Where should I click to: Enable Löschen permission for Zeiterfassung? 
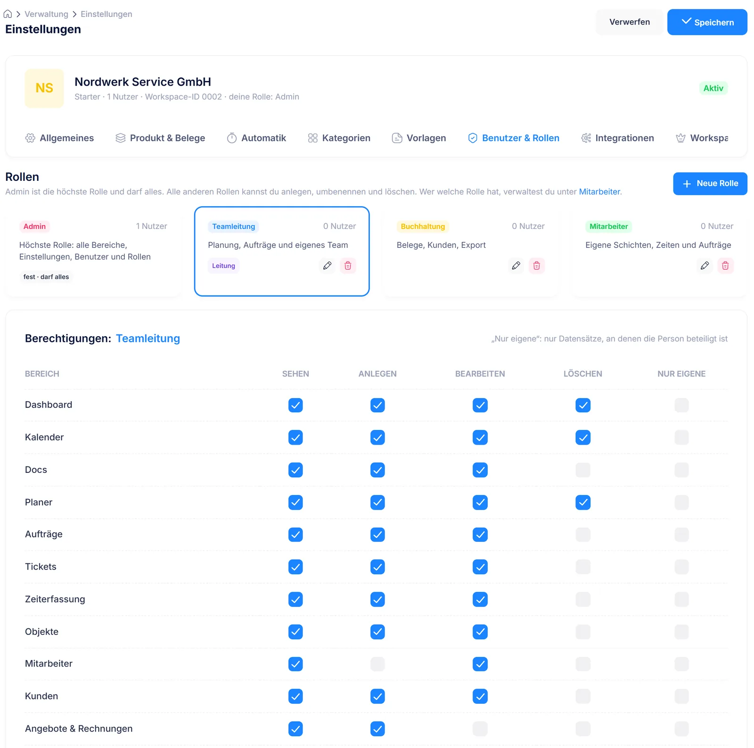click(583, 600)
